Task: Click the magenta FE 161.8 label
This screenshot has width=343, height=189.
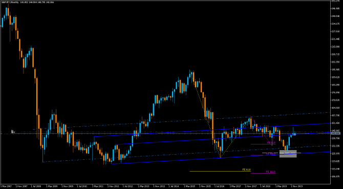Action: click(x=271, y=172)
